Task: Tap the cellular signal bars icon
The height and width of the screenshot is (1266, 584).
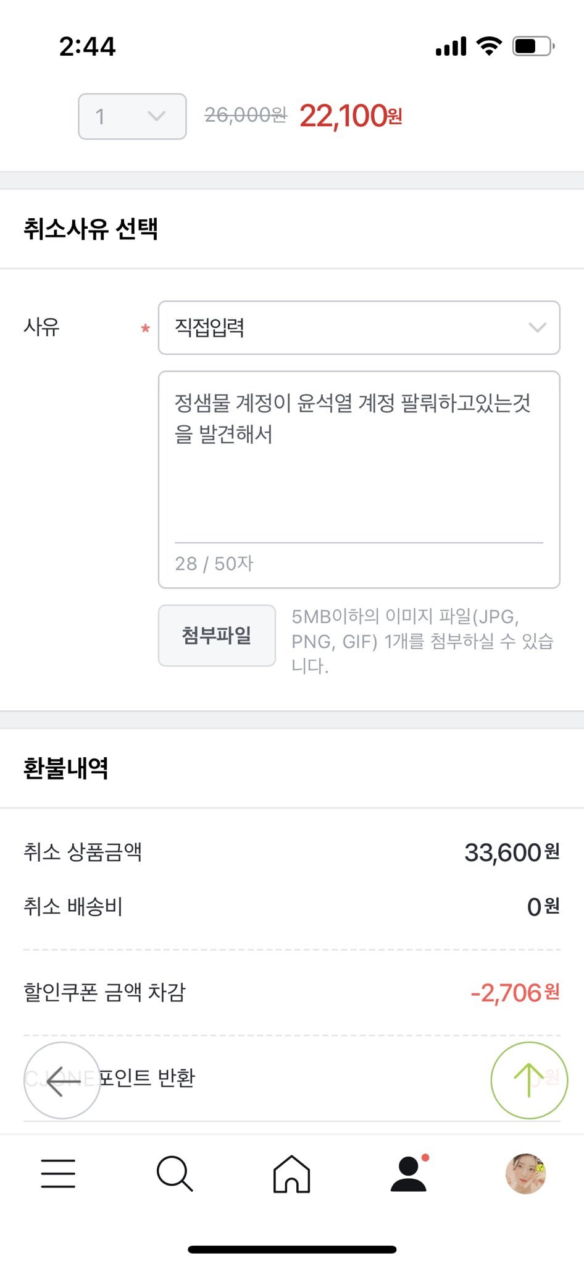Action: (x=451, y=46)
